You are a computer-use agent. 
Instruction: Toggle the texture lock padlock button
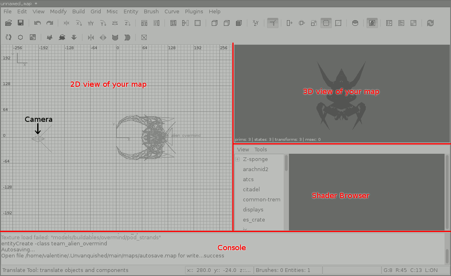tap(372, 23)
